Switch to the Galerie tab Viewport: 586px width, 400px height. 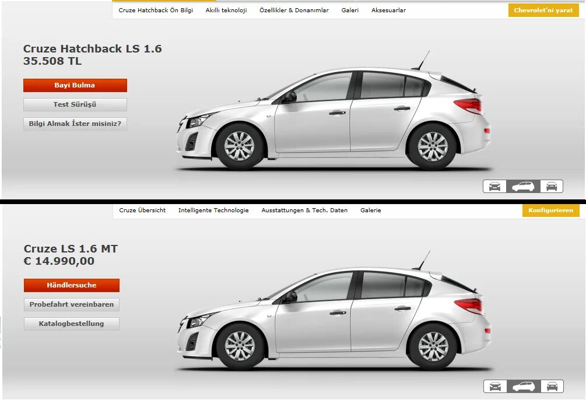coord(370,210)
